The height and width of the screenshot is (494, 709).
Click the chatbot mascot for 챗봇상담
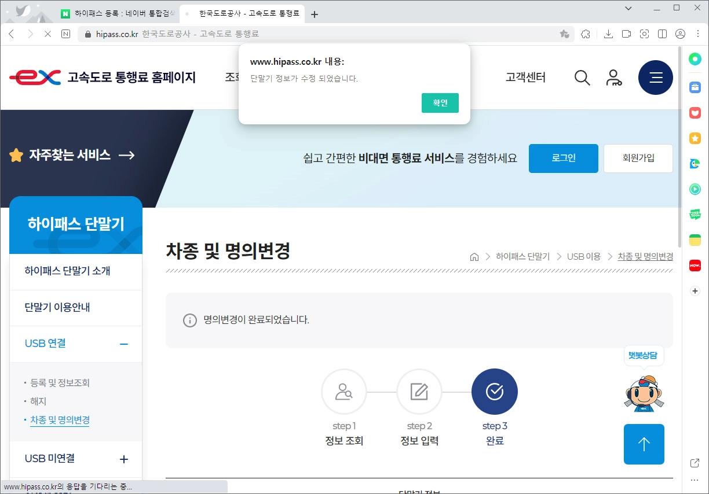pos(644,394)
